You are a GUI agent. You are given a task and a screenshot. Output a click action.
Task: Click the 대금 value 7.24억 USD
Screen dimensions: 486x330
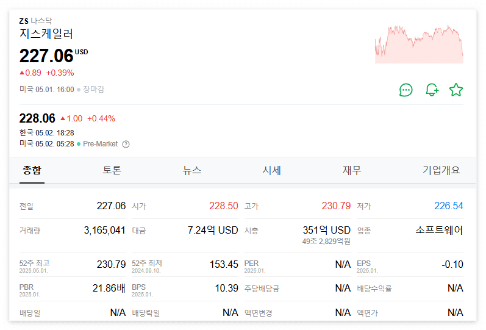tap(213, 231)
